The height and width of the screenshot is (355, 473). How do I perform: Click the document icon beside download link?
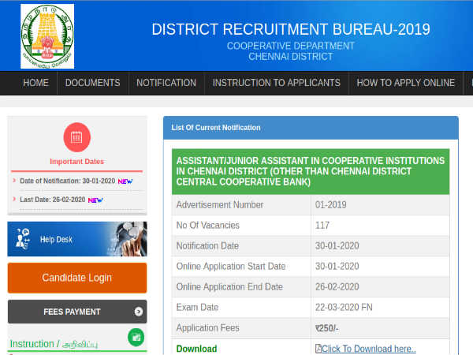318,349
